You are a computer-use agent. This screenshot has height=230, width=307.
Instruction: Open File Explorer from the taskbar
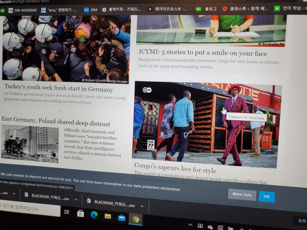click(x=108, y=216)
